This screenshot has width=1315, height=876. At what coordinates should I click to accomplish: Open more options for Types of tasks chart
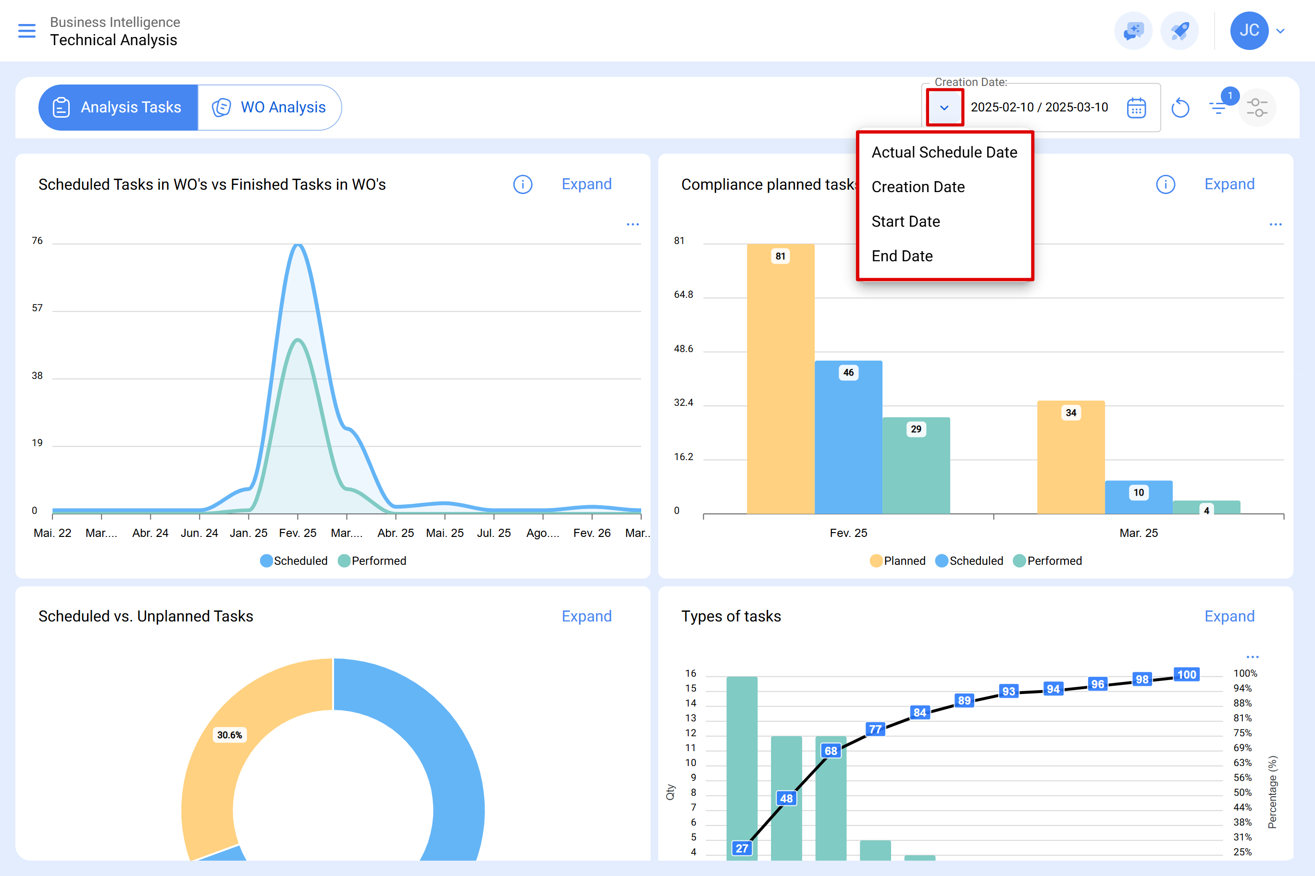click(1253, 657)
